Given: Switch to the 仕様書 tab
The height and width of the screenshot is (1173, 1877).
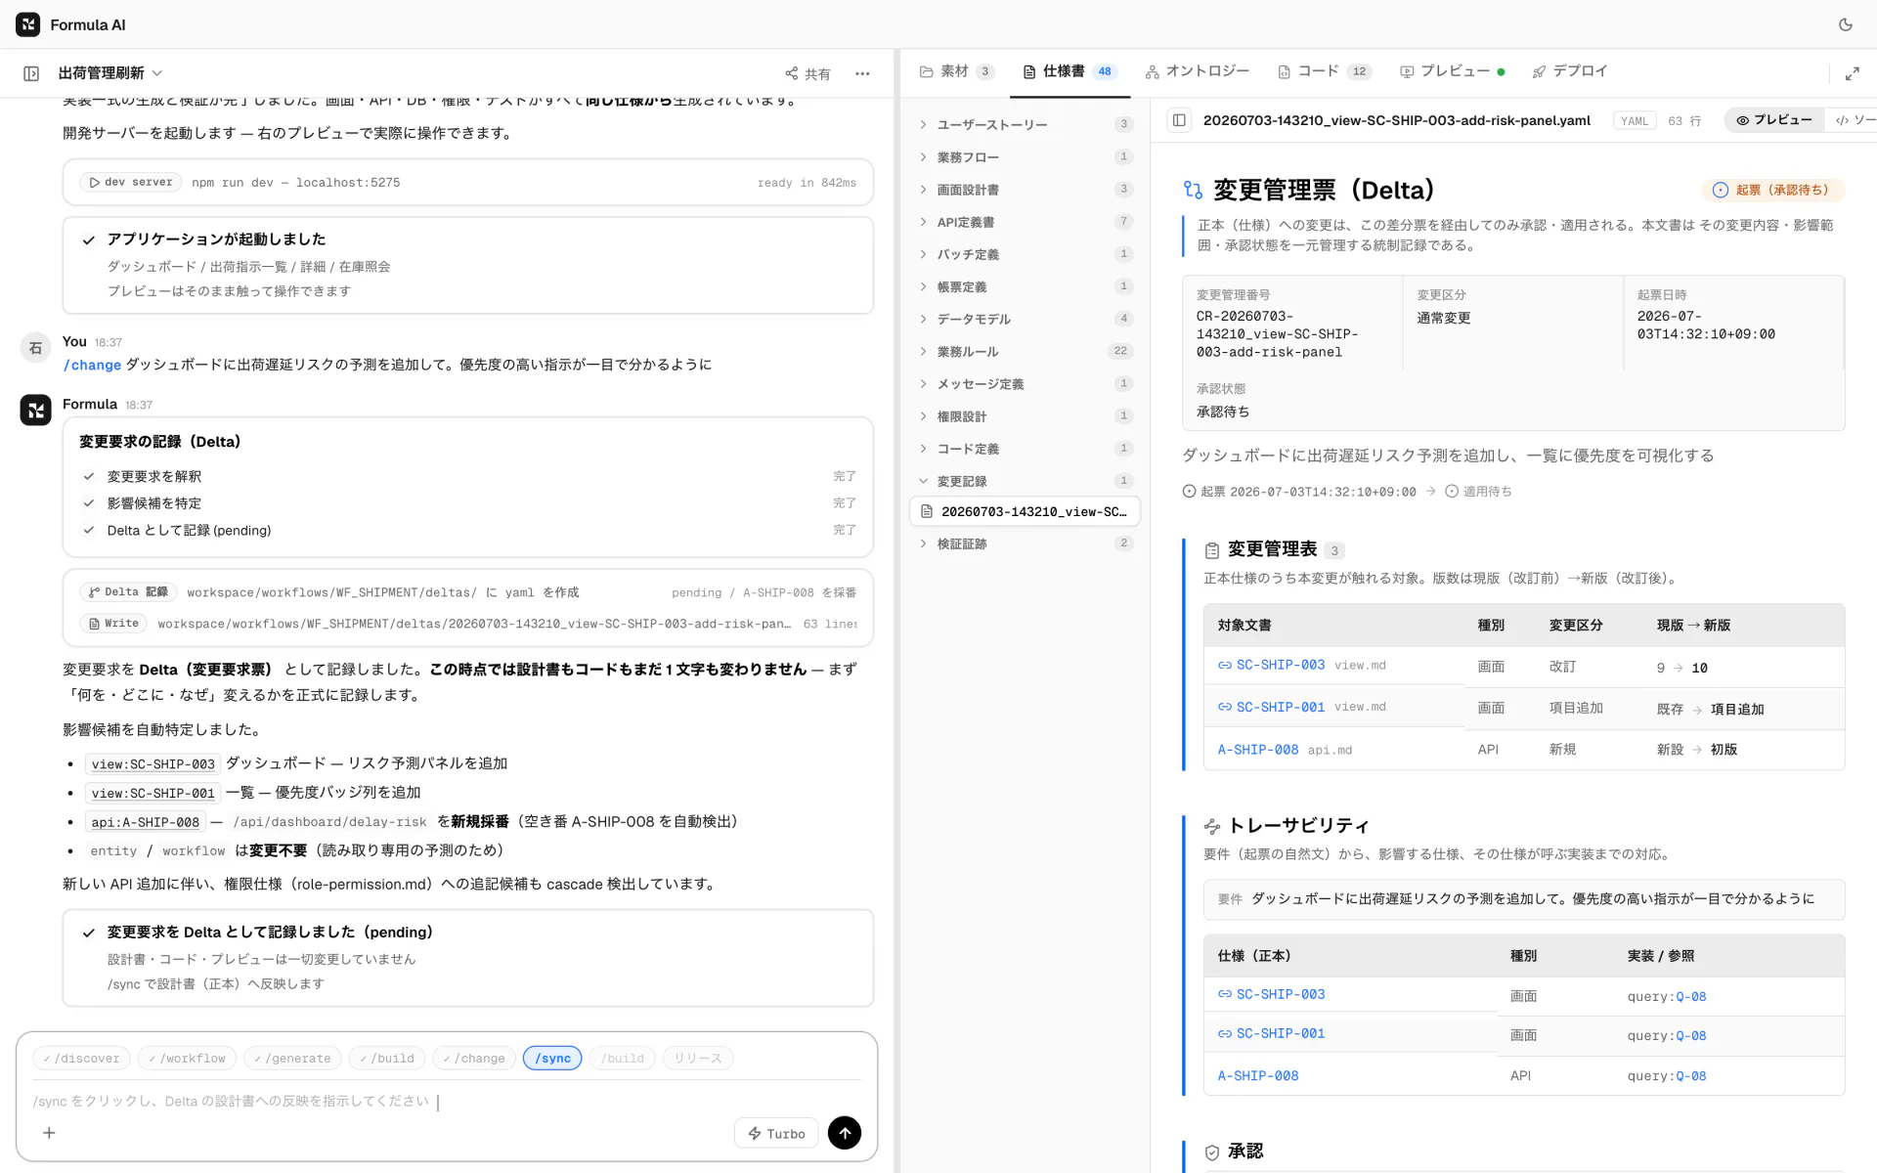Looking at the screenshot, I should coord(1069,71).
